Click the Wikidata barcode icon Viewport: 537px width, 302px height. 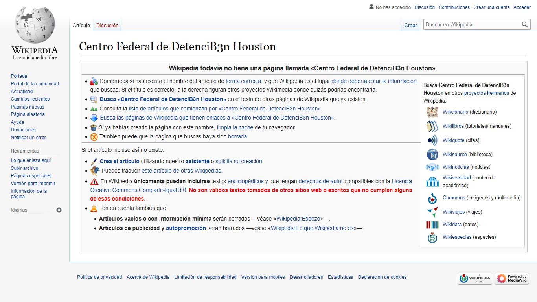pos(432,225)
